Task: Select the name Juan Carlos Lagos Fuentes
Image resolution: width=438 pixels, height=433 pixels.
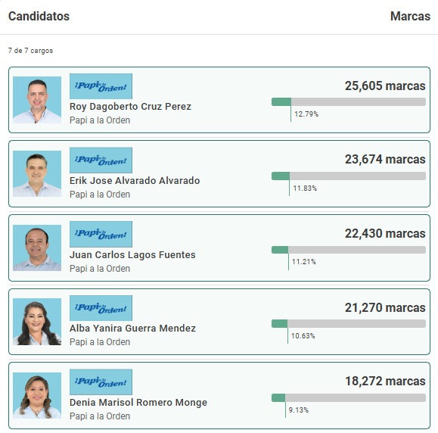Action: click(x=132, y=254)
